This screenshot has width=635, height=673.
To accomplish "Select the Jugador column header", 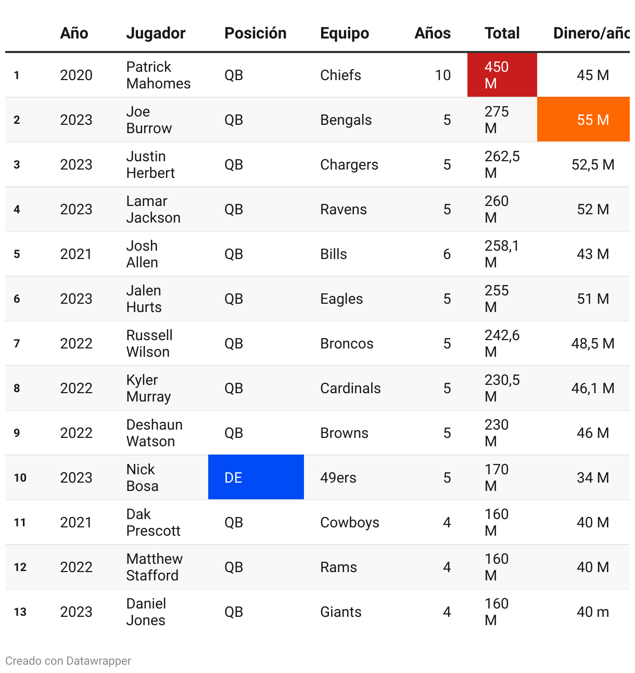I will (x=156, y=33).
